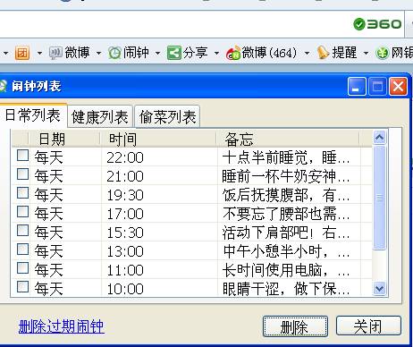Select the memo 眼睛干涩，做下保…
Image resolution: width=413 pixels, height=347 pixels.
coord(286,289)
